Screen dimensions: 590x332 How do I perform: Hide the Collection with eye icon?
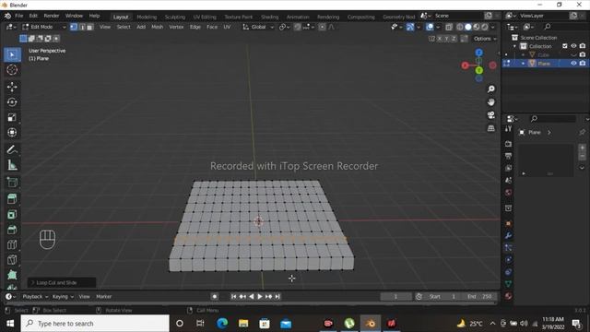click(573, 46)
